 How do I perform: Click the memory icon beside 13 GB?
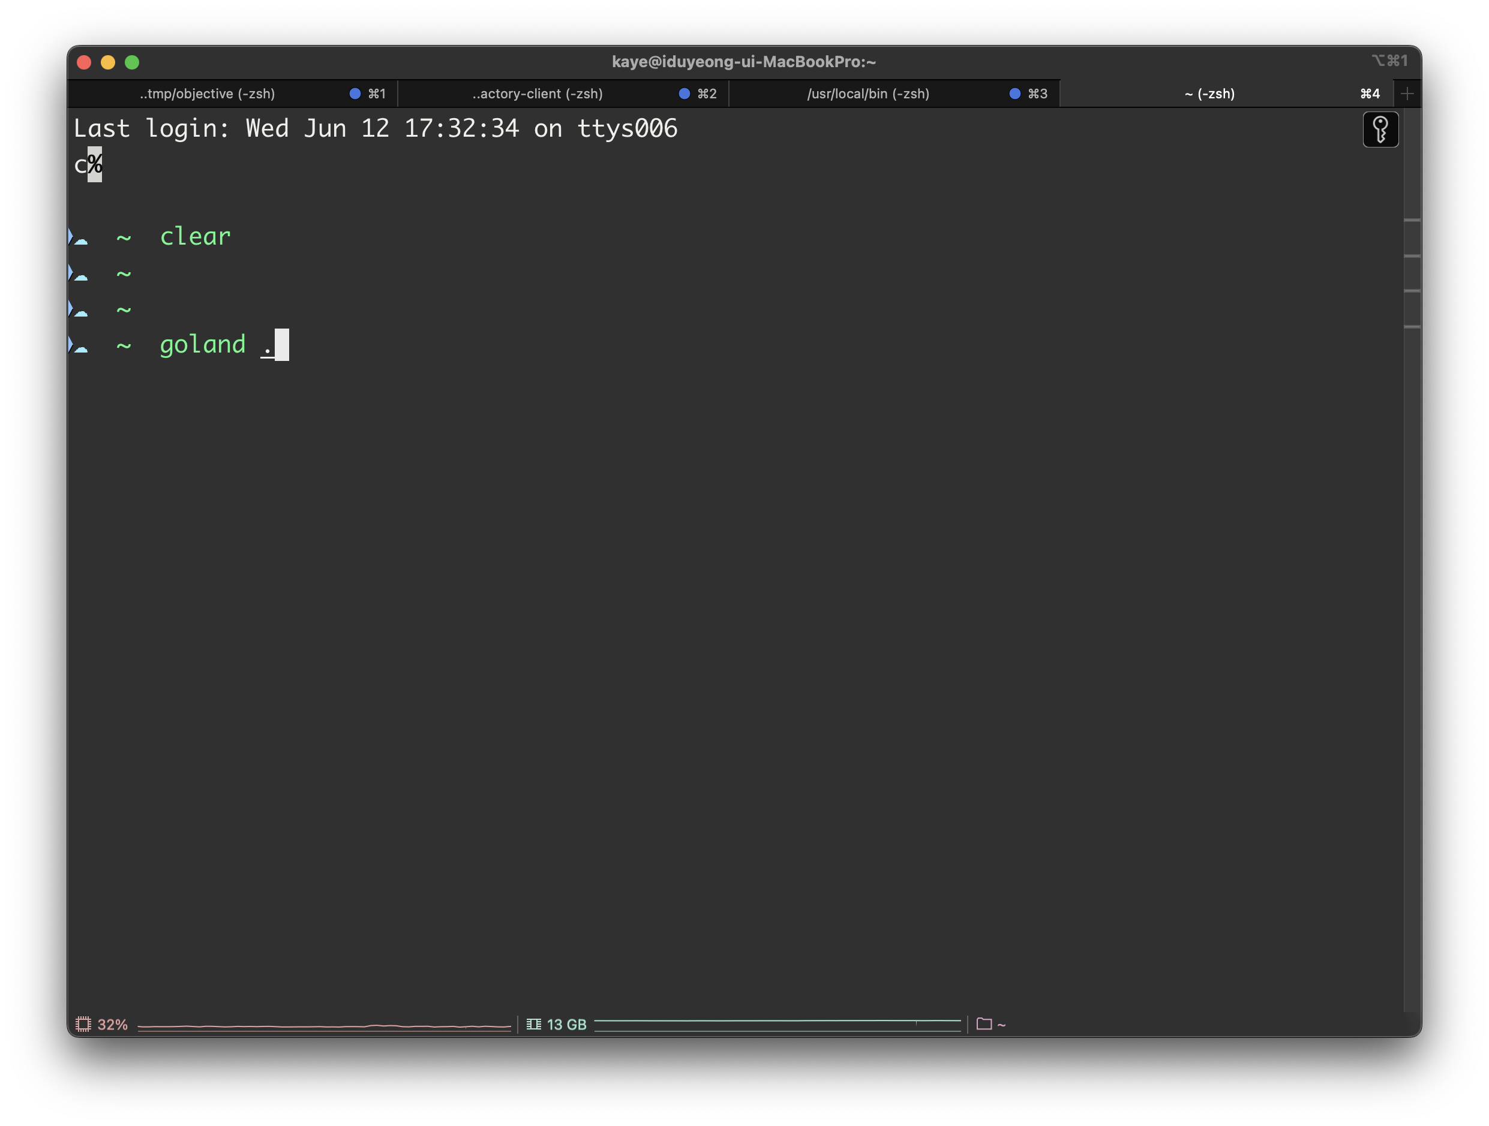pyautogui.click(x=534, y=1023)
